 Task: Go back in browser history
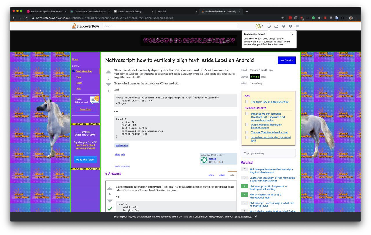(x=14, y=18)
